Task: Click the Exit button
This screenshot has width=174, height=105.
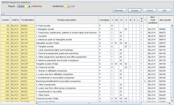Action: tap(164, 10)
